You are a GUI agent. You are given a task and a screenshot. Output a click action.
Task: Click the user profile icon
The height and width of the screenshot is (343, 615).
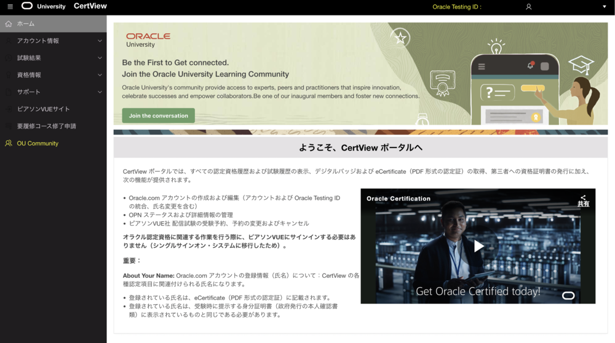pos(529,7)
